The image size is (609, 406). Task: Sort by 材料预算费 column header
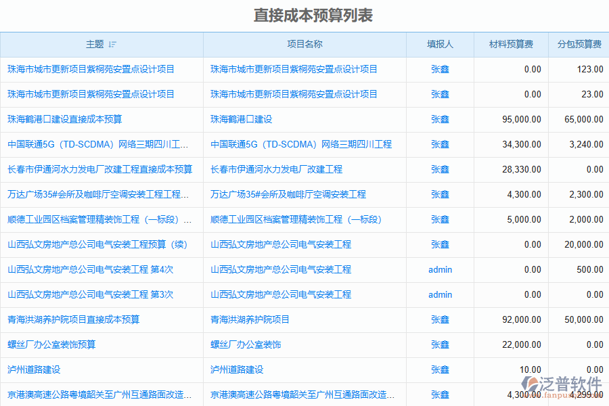coord(511,45)
